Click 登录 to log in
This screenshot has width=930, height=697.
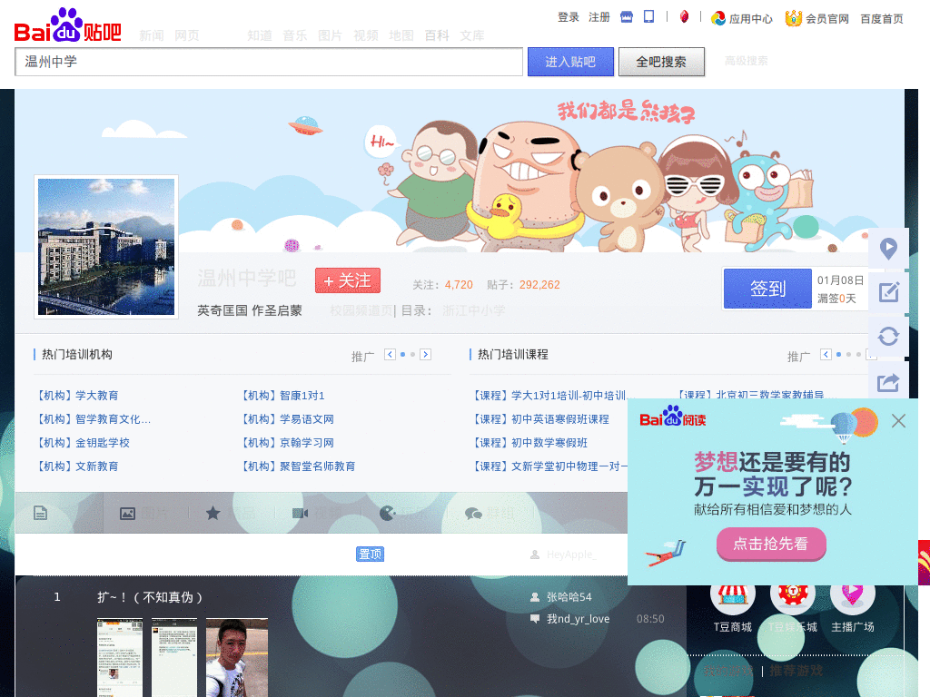coord(569,17)
